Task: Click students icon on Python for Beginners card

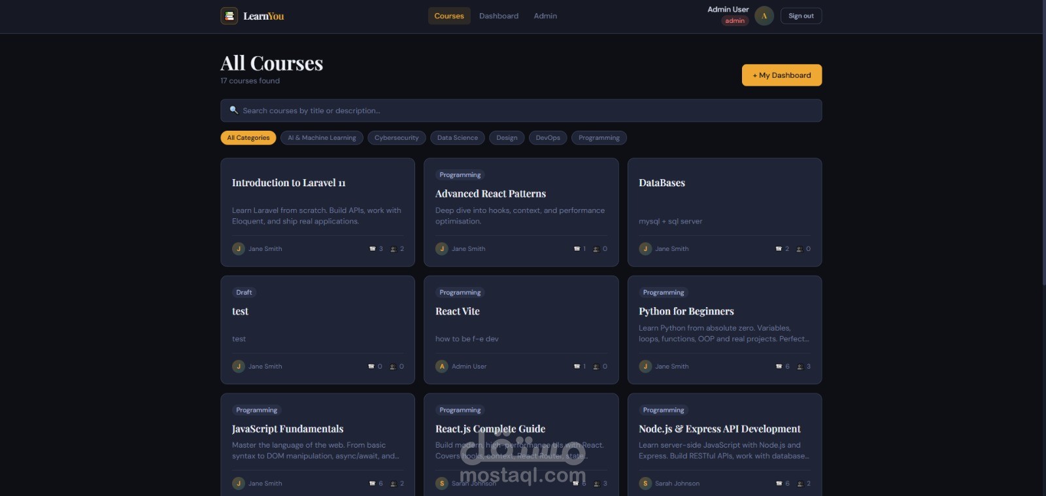Action: (800, 366)
